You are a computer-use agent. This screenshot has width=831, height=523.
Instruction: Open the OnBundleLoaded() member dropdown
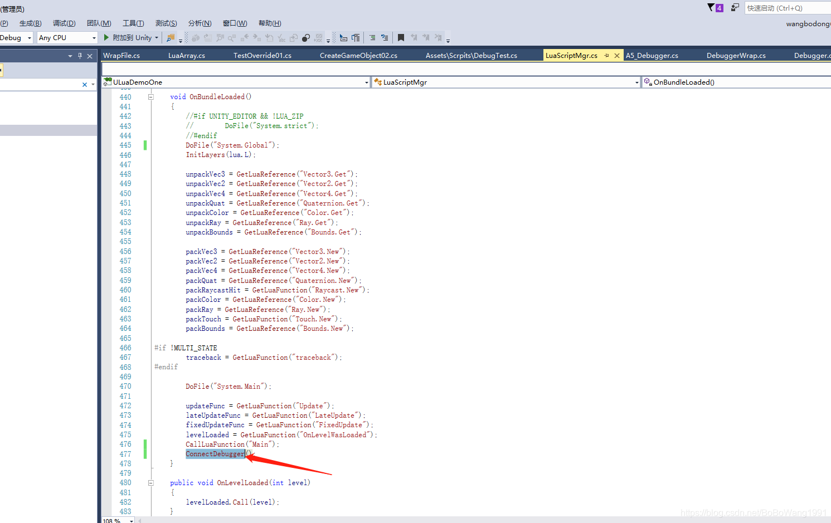click(736, 82)
